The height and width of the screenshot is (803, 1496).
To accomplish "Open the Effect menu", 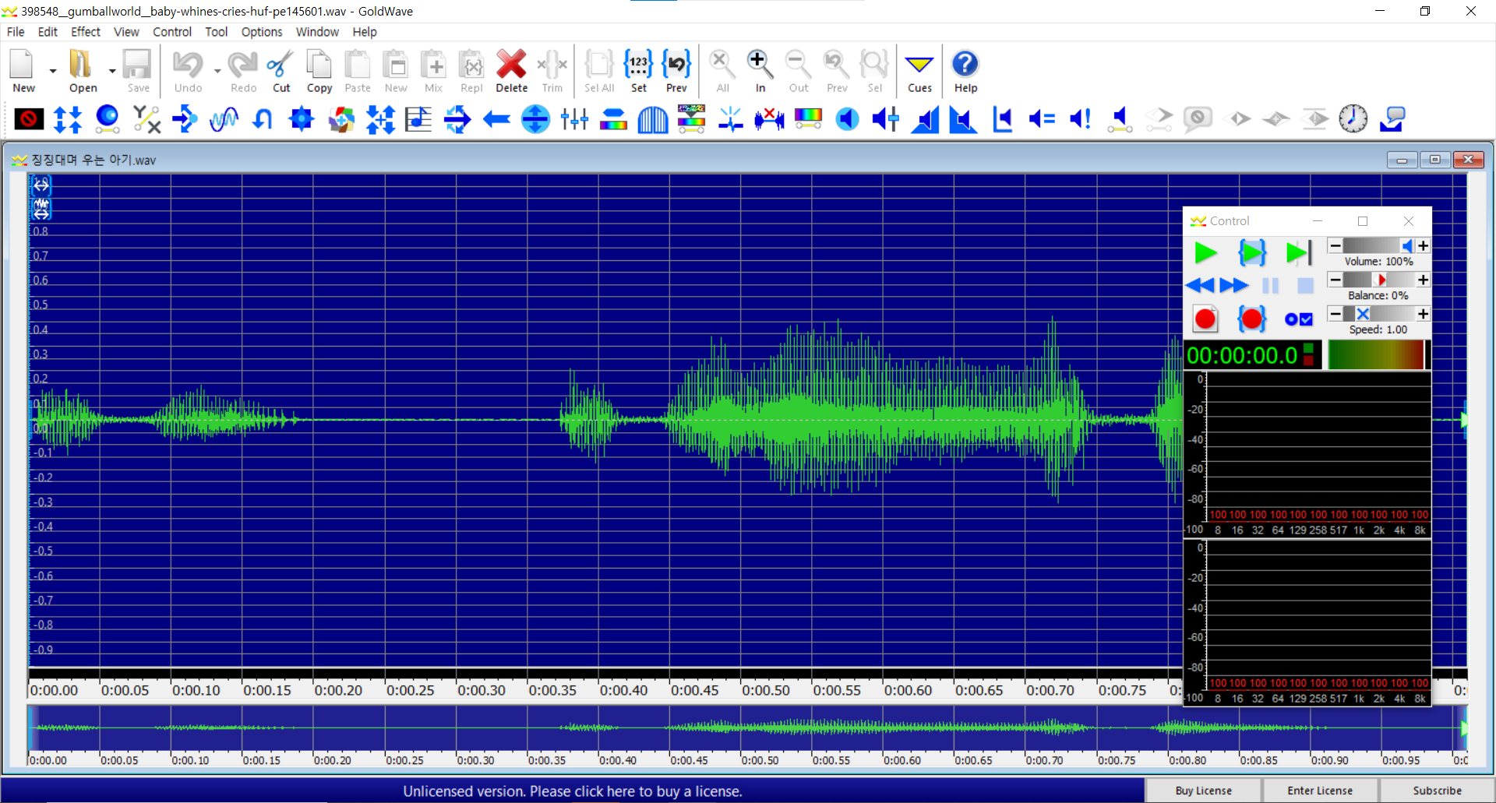I will pos(86,32).
